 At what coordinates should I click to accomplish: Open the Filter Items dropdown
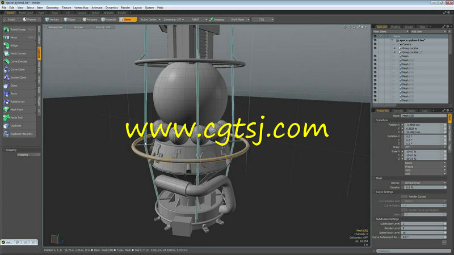[390, 32]
